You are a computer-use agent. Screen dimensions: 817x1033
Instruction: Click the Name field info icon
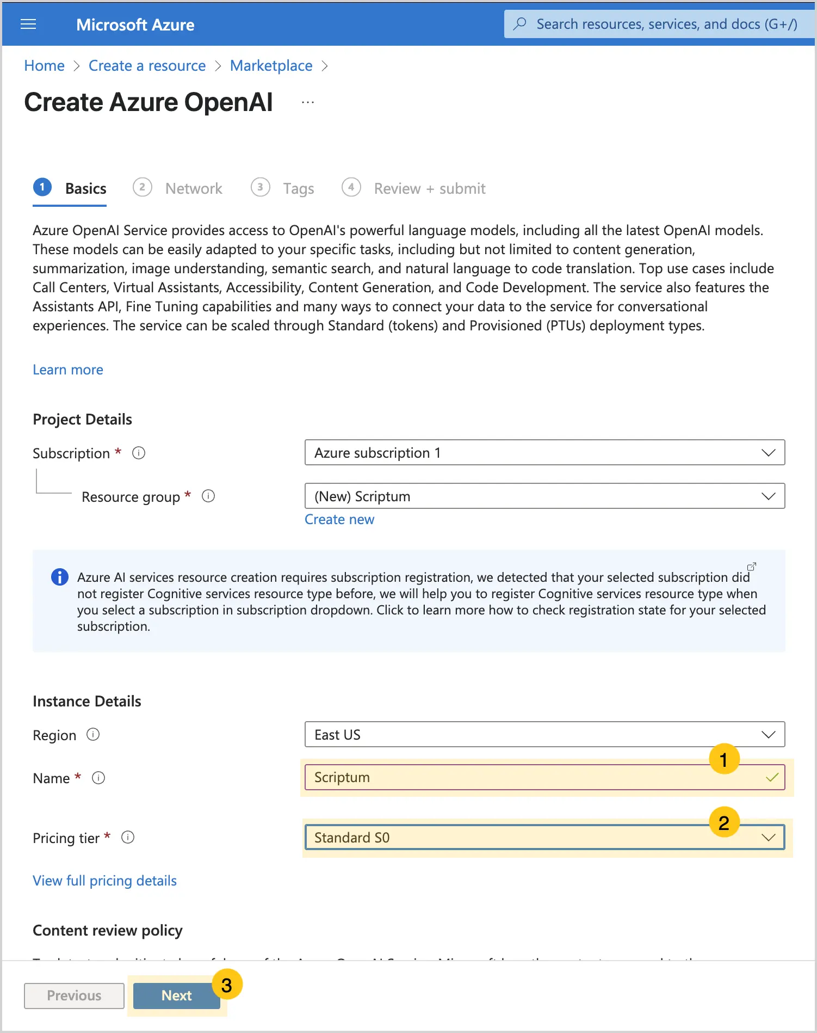coord(98,778)
